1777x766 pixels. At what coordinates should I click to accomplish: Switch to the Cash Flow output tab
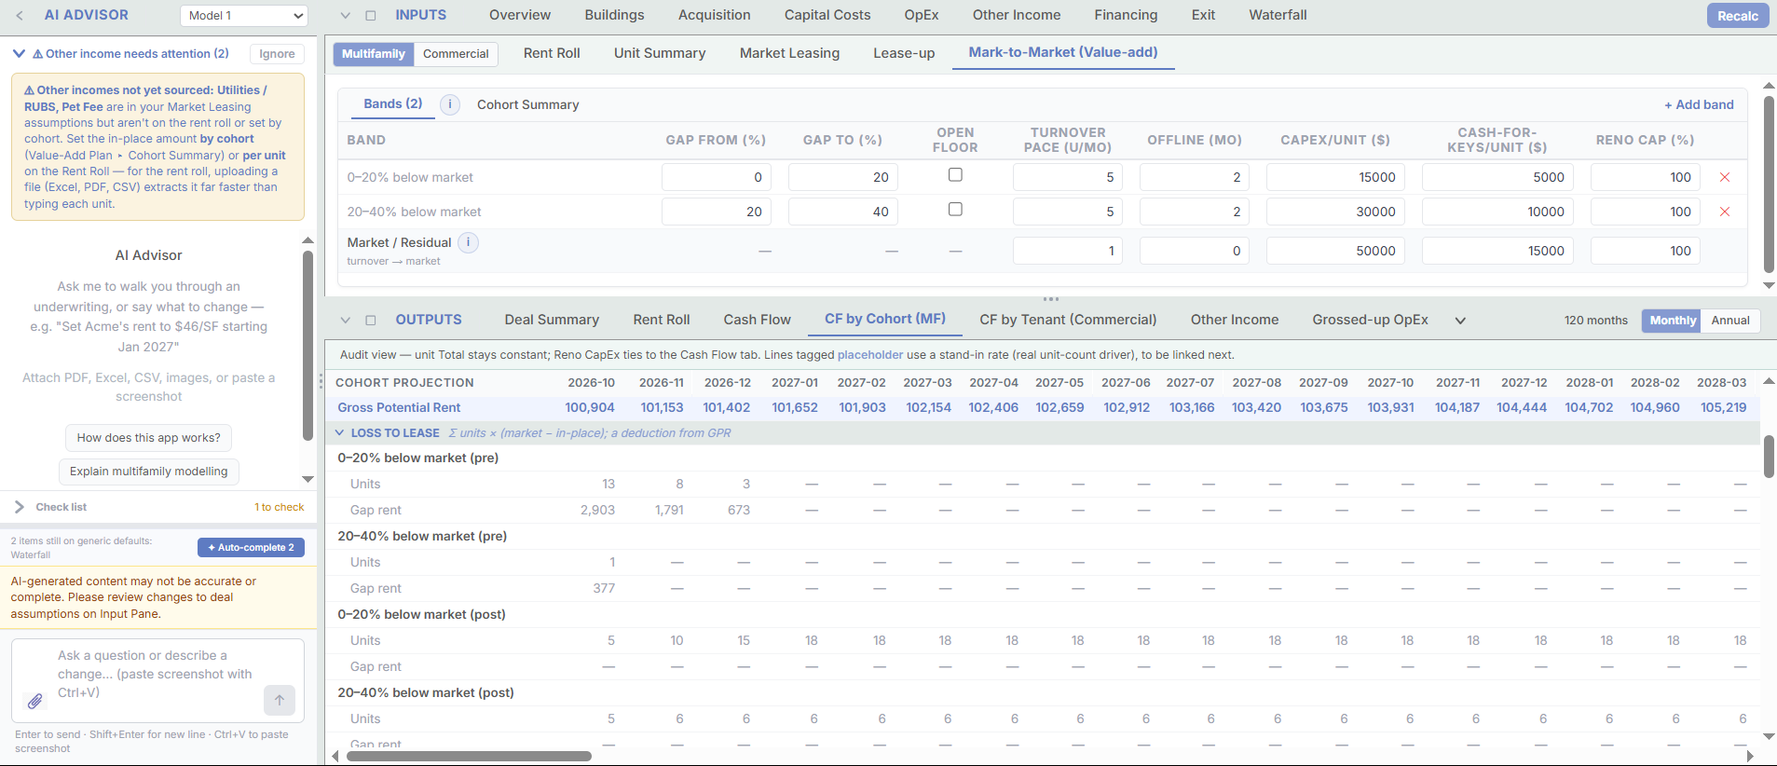[757, 320]
